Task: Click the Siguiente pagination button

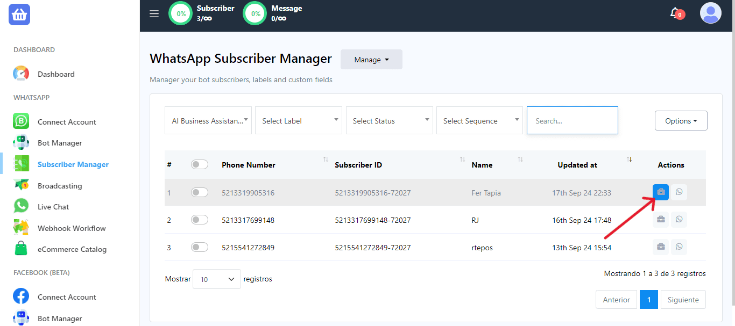Action: pyautogui.click(x=683, y=300)
